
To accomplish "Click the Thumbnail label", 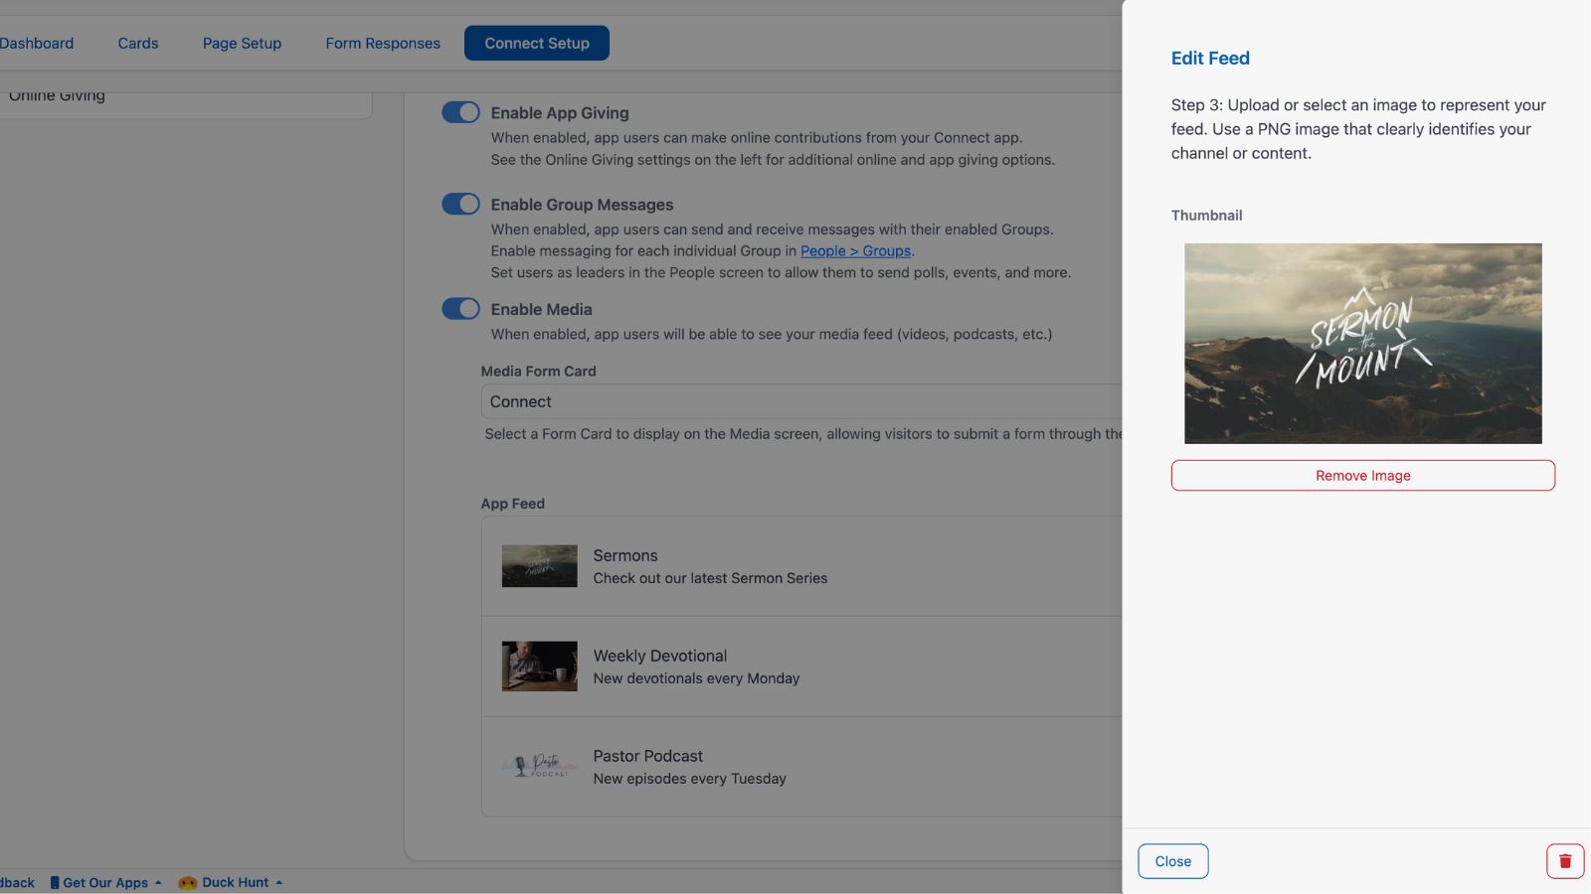I will pos(1206,216).
